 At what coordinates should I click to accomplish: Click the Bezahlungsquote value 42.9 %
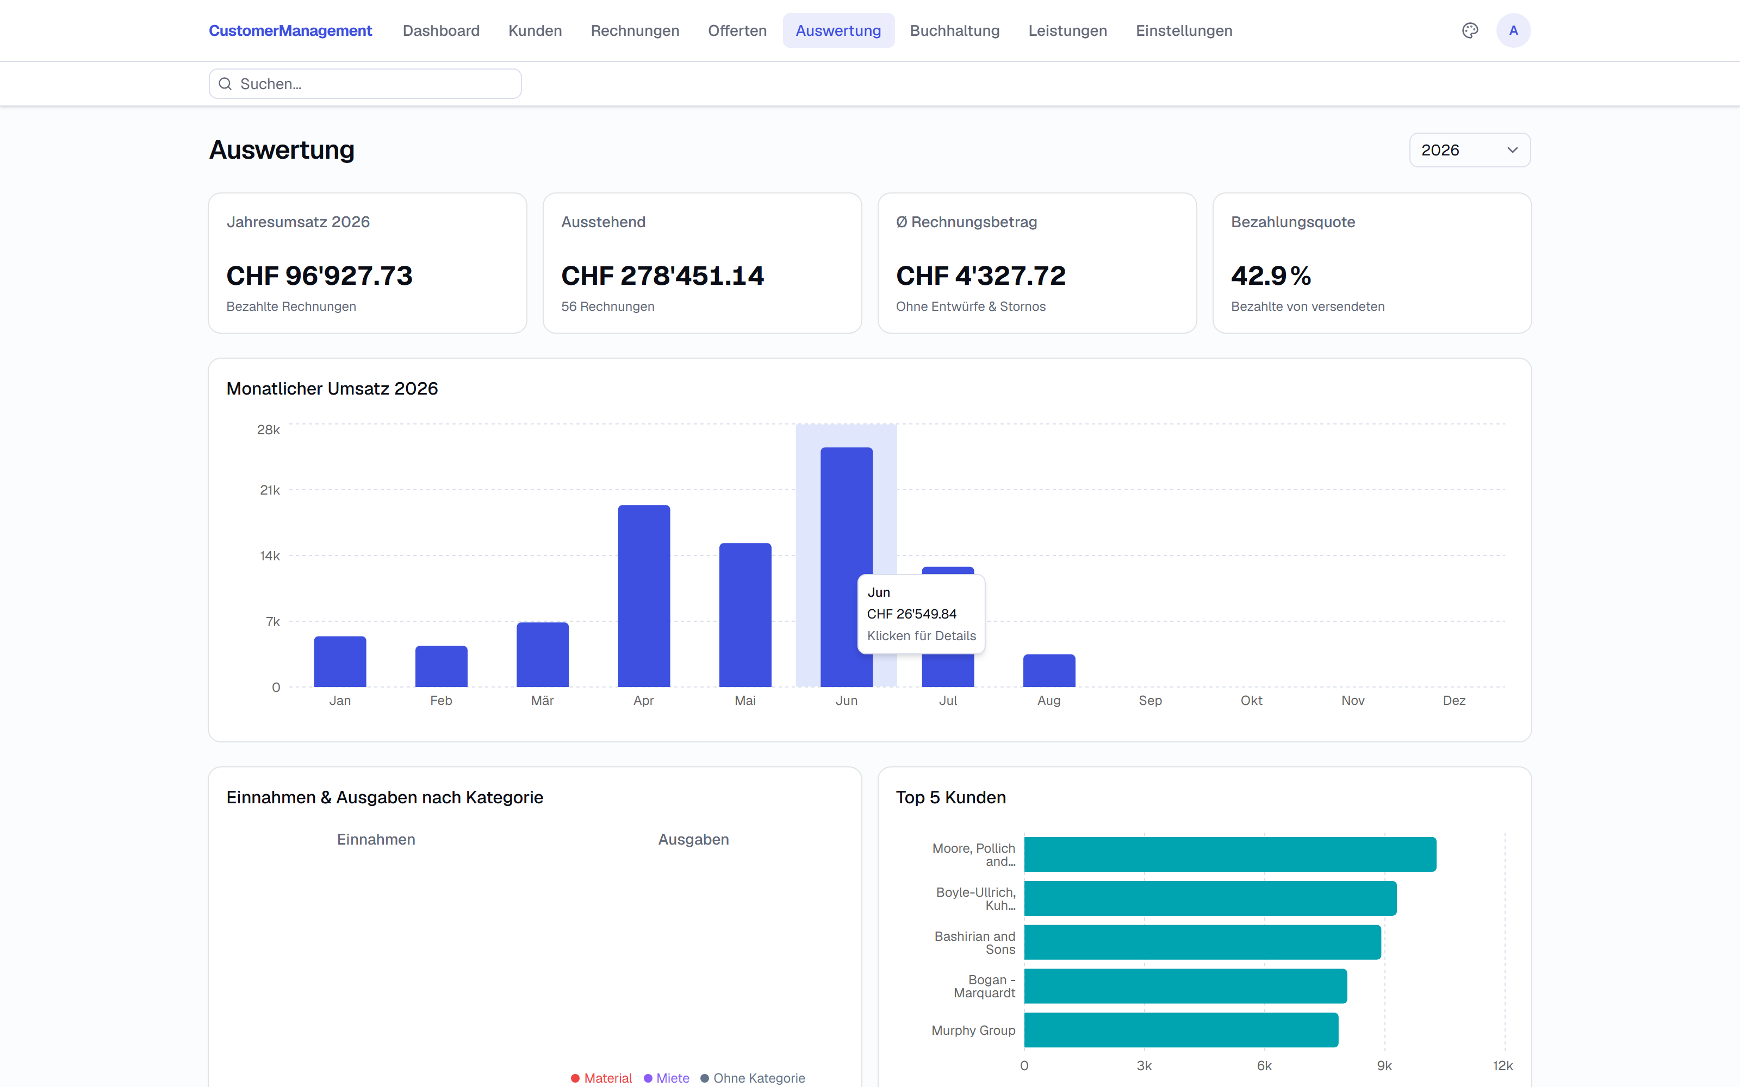(1271, 276)
